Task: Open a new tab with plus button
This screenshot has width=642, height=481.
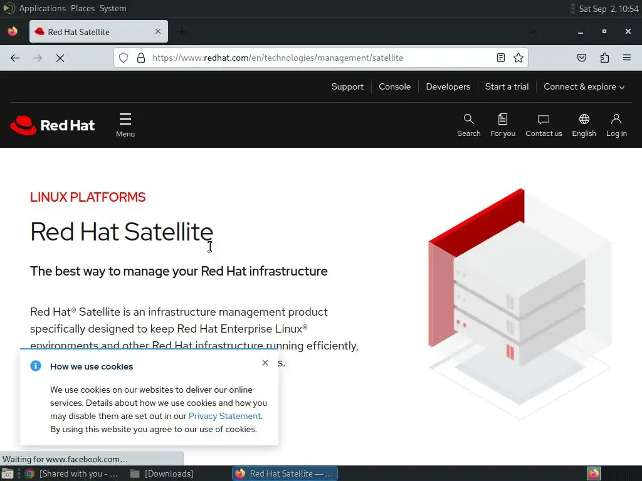Action: click(x=182, y=31)
